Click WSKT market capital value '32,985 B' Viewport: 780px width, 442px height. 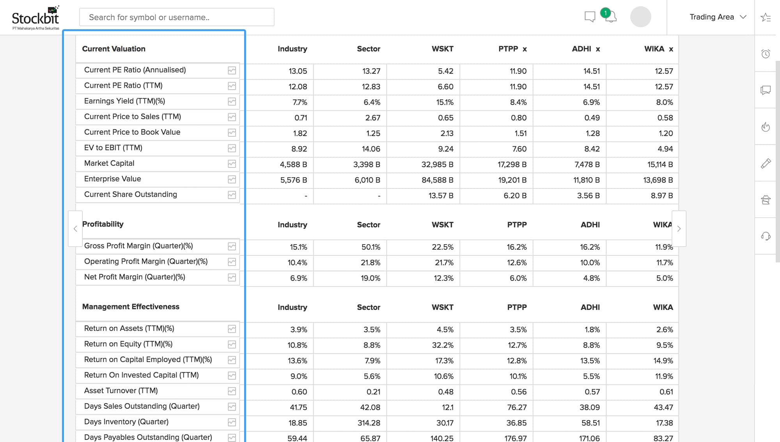click(x=437, y=164)
